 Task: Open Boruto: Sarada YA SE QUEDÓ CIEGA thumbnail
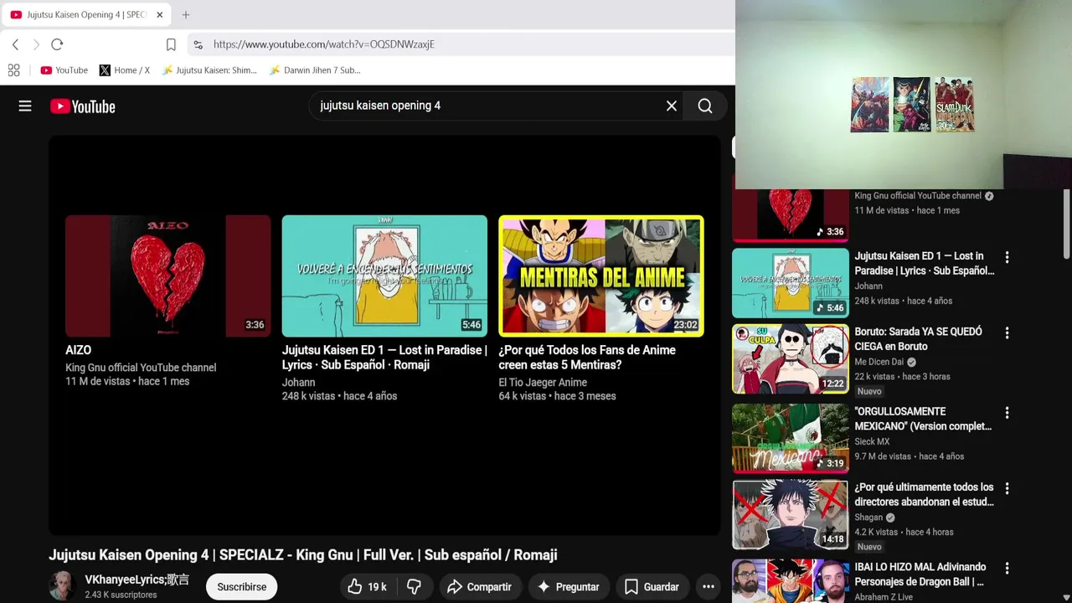pyautogui.click(x=791, y=359)
